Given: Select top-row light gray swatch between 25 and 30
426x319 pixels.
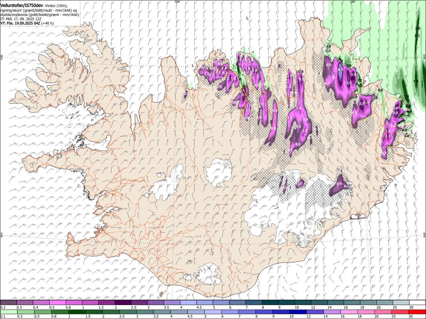Looking at the screenshot, I should (x=401, y=302).
